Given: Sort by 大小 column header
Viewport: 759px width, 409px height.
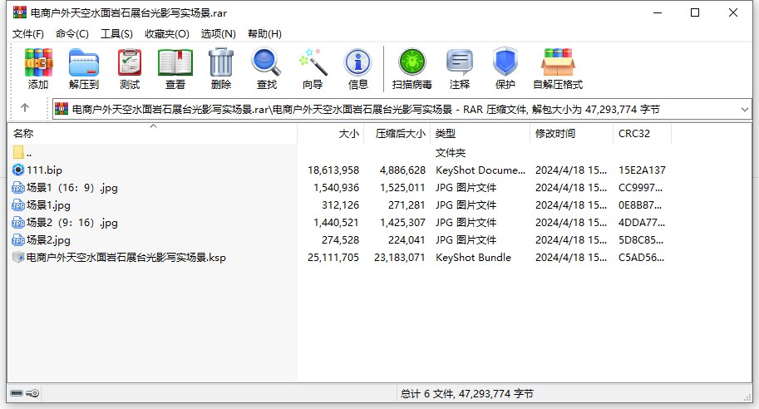Looking at the screenshot, I should tap(331, 134).
